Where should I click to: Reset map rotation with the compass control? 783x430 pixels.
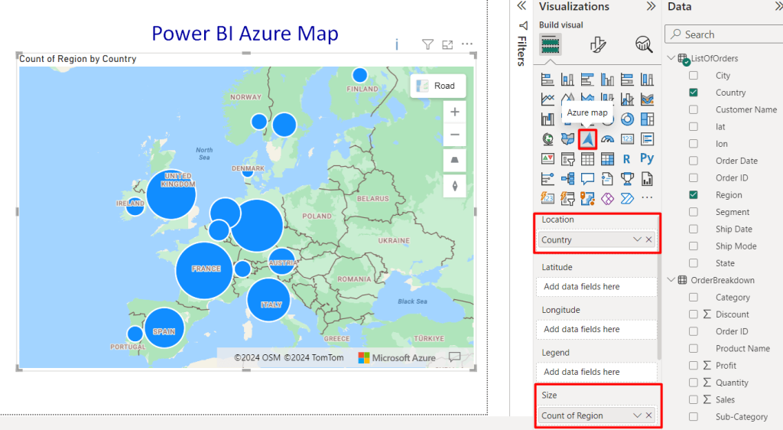point(454,185)
